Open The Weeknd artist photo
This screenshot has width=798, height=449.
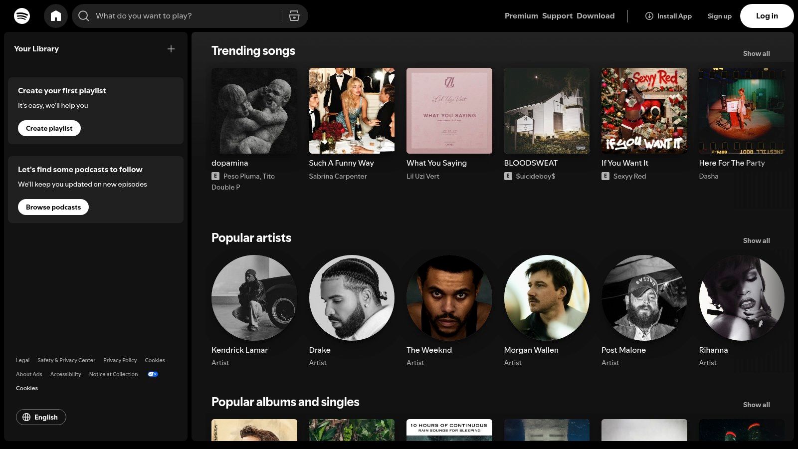point(449,298)
